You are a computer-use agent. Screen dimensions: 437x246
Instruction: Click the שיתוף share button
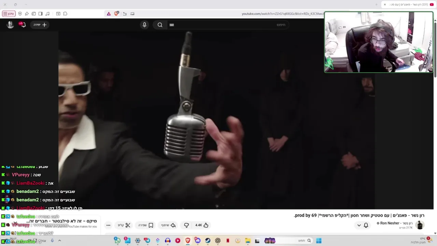(x=169, y=225)
